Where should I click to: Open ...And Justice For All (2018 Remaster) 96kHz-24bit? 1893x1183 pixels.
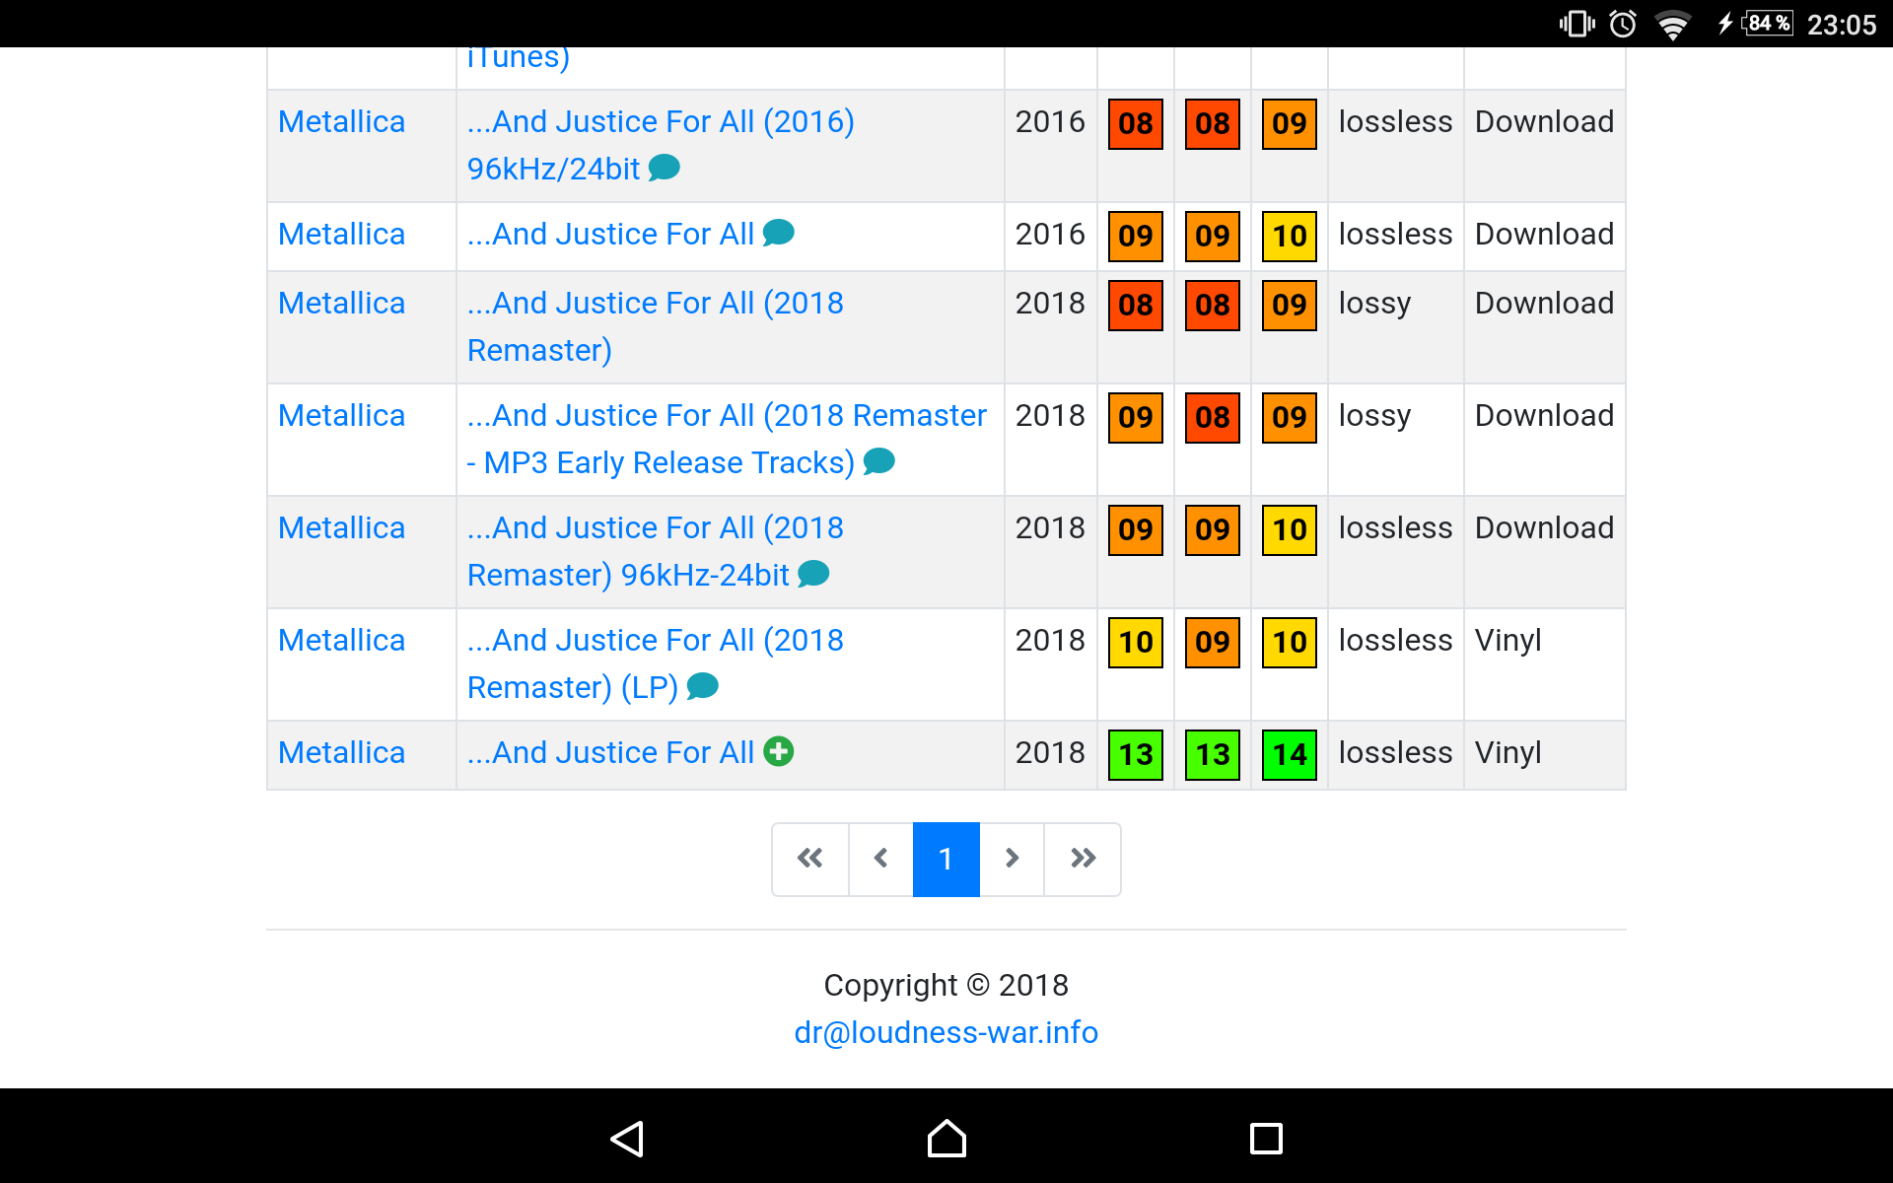pyautogui.click(x=656, y=551)
